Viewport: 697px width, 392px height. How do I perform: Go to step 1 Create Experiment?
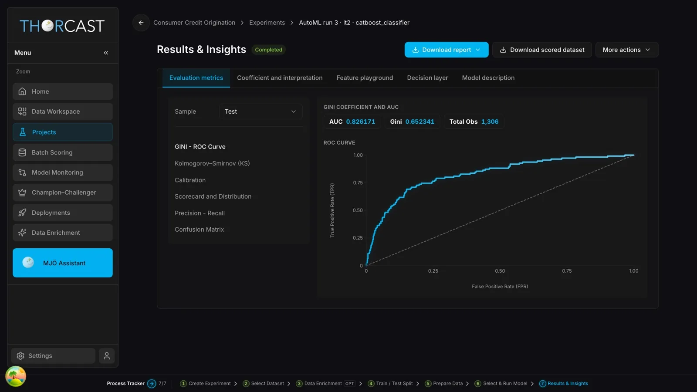(206, 384)
